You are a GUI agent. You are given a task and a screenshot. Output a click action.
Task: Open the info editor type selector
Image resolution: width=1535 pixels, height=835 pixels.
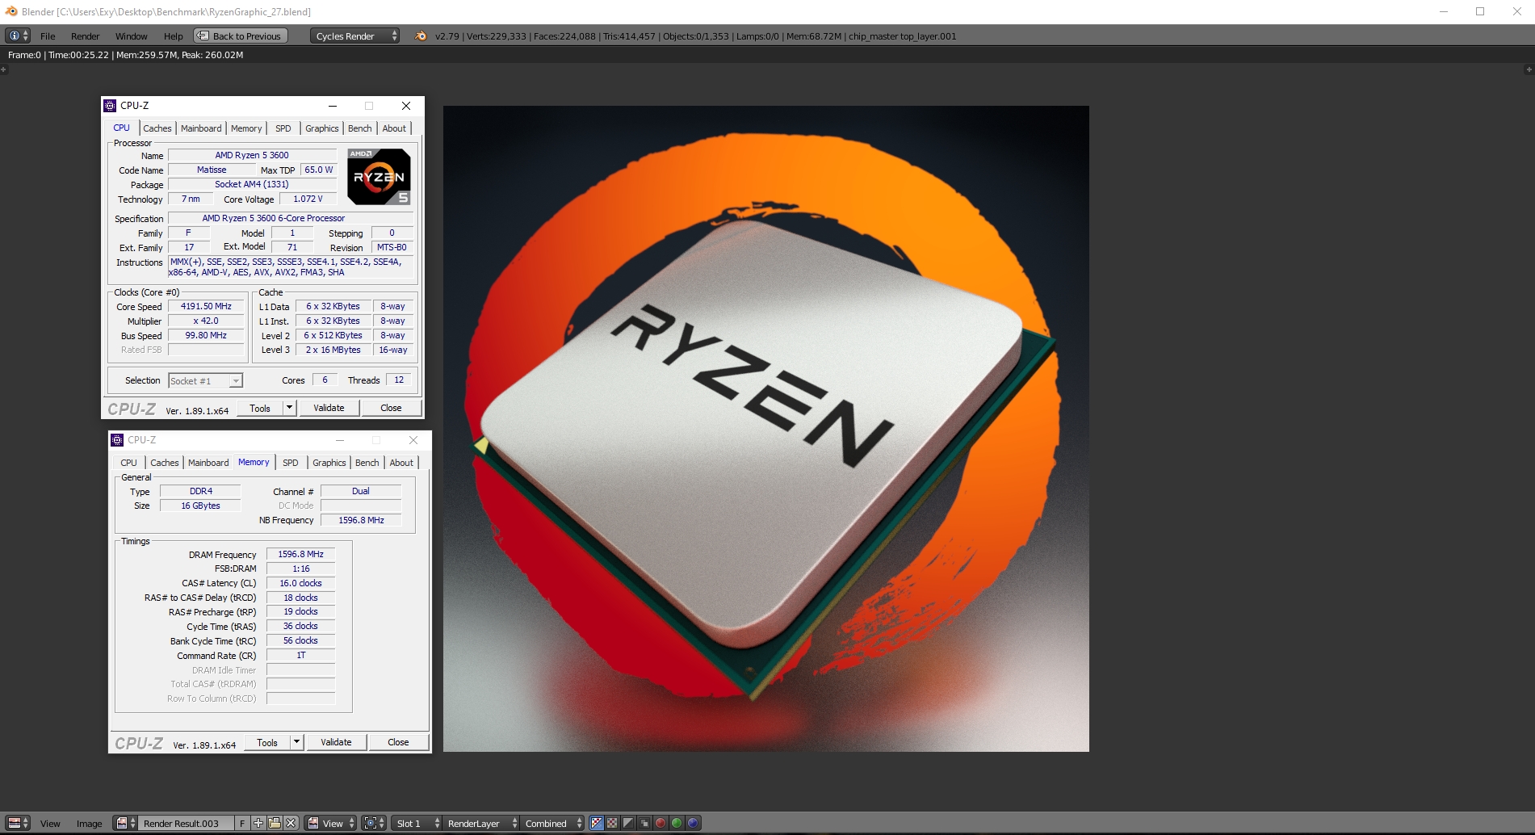pyautogui.click(x=18, y=36)
